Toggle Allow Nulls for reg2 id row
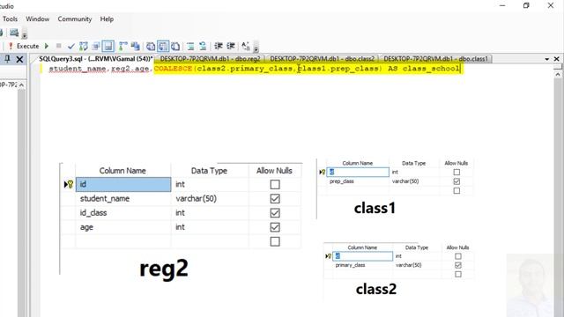This screenshot has height=317, width=564. (x=275, y=184)
